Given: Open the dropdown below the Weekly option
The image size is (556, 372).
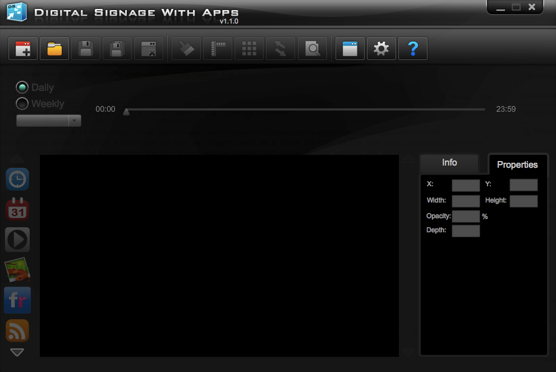Looking at the screenshot, I should [49, 121].
